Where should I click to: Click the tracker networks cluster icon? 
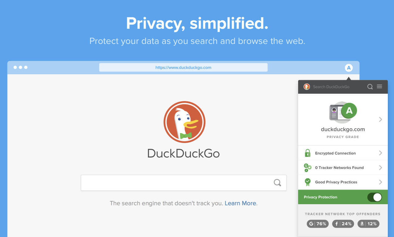[307, 168]
